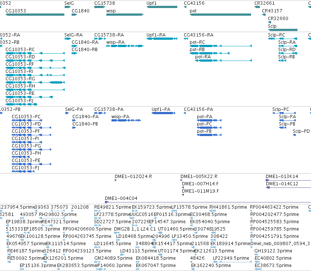Click the wisp gene feature bar
311x271 pixels.
[125, 15]
